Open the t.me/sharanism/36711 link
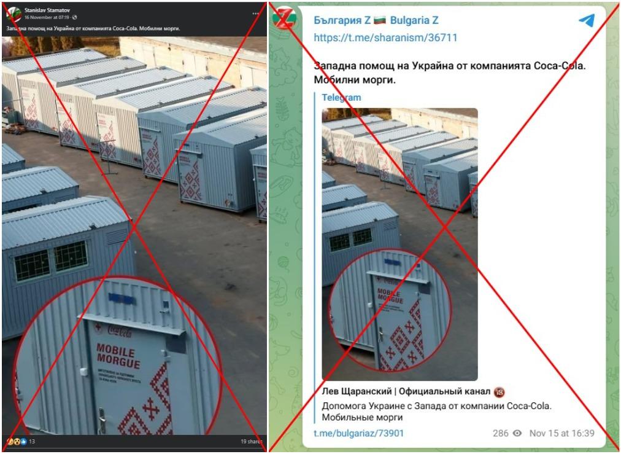This screenshot has height=454, width=621. [385, 37]
